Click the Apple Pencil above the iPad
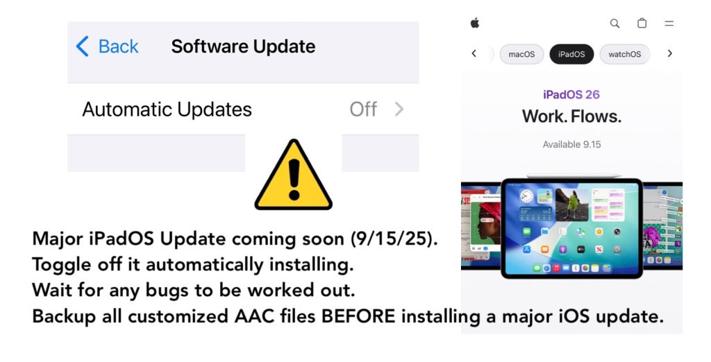The image size is (711, 362). (x=574, y=175)
